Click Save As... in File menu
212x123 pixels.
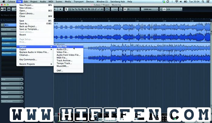[35, 23]
